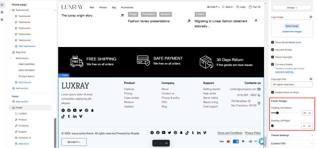The height and width of the screenshot is (148, 317).
Task: Open India ₹ currency dropdown in the header
Action: [x=214, y=7]
